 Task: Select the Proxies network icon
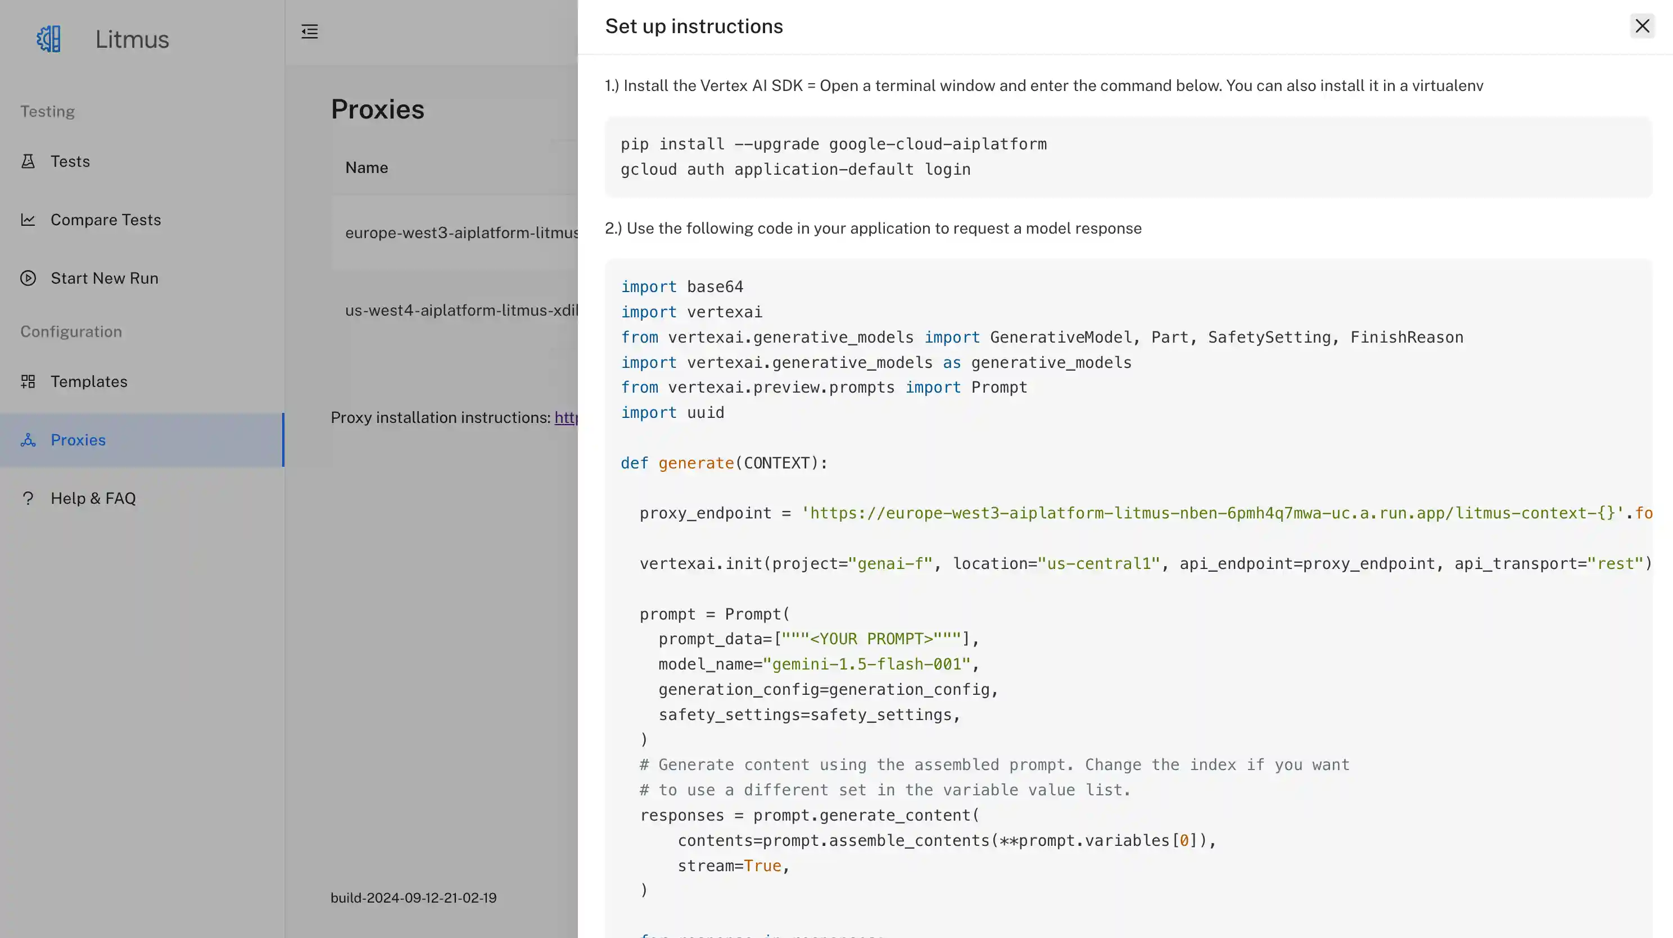[28, 440]
